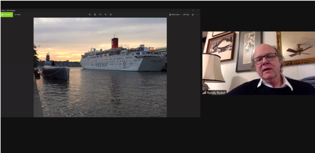Click the zoom magnifier icon
315x153 pixels.
tap(90, 14)
